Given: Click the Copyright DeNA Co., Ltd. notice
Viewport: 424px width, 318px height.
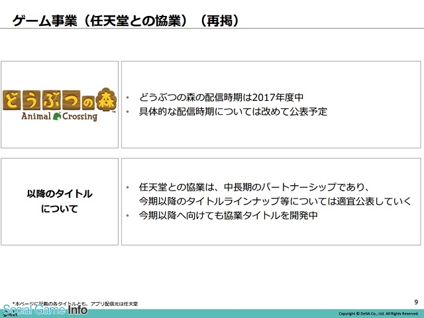Looking at the screenshot, I should (378, 313).
